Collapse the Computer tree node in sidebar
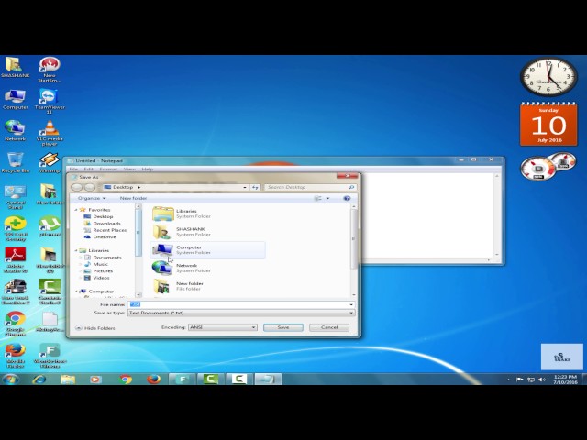The width and height of the screenshot is (587, 440). 76,291
